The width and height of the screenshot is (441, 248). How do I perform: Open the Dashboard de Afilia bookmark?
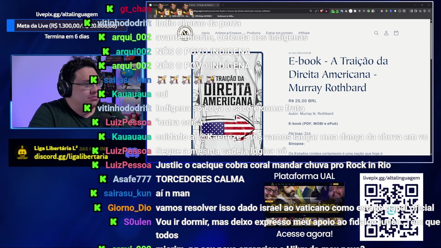pyautogui.click(x=226, y=16)
